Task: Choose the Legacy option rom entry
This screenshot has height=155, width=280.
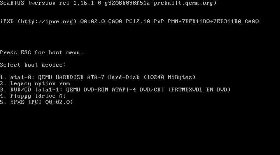Action: pyautogui.click(x=35, y=83)
